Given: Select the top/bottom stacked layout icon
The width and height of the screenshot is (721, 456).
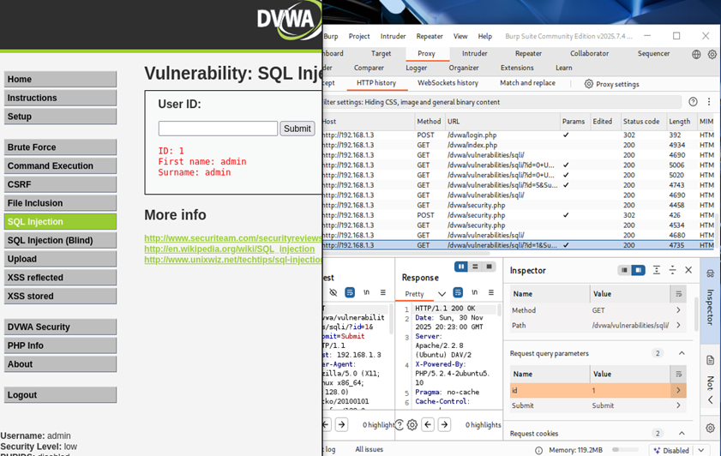Looking at the screenshot, I should [475, 267].
